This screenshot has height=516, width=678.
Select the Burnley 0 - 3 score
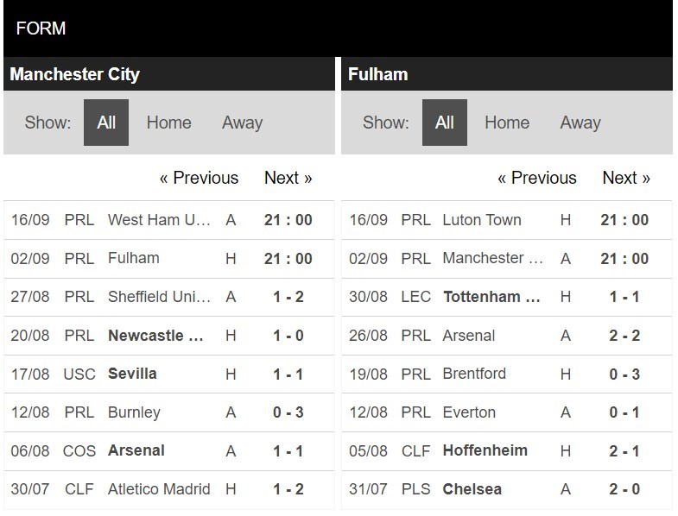pyautogui.click(x=288, y=412)
